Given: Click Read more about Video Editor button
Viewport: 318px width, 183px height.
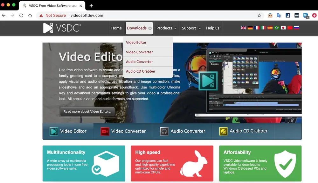Looking at the screenshot, I should [x=87, y=111].
